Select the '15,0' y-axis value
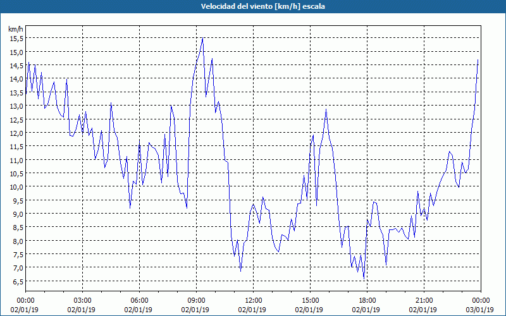This screenshot has height=316, width=506. 16,52
